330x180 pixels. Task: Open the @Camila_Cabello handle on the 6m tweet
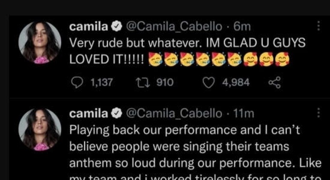[x=174, y=27]
